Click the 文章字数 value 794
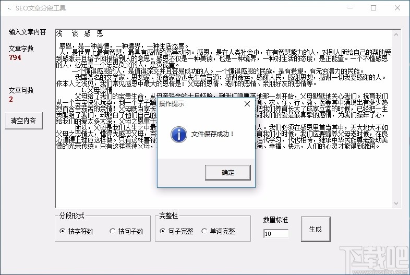Viewport: 410px width, 275px height. pyautogui.click(x=15, y=57)
